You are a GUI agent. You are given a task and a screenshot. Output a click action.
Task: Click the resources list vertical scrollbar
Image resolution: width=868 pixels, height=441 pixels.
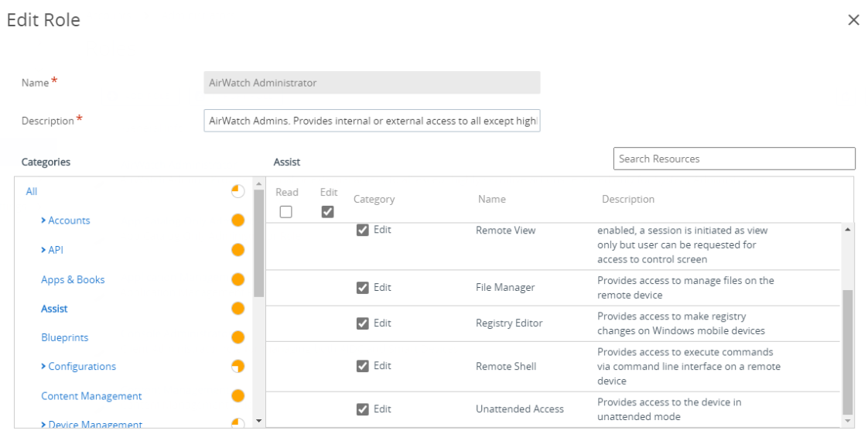pyautogui.click(x=848, y=352)
